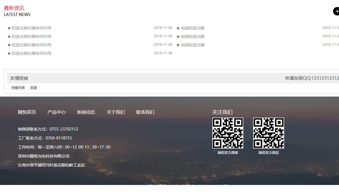Select 精恒首页 in the footer navigation
The image size is (339, 192).
pyautogui.click(x=27, y=112)
